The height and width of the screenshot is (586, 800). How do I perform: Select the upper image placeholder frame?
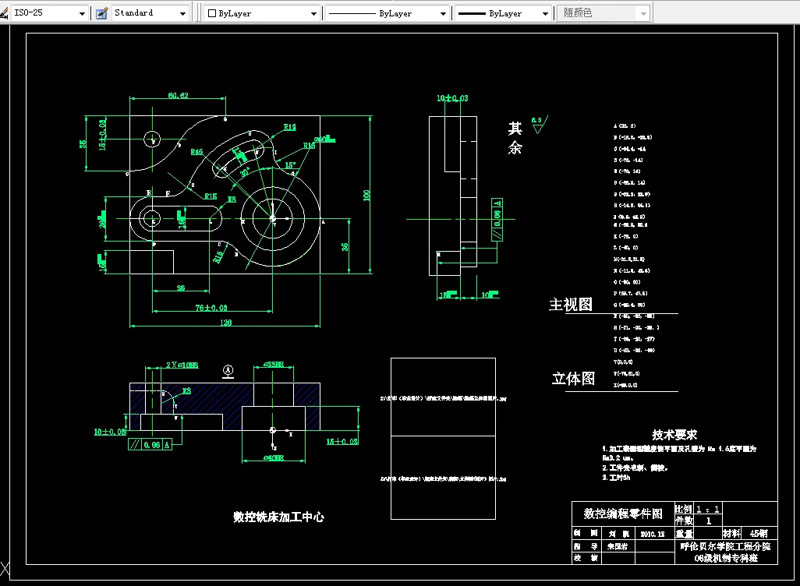443,397
